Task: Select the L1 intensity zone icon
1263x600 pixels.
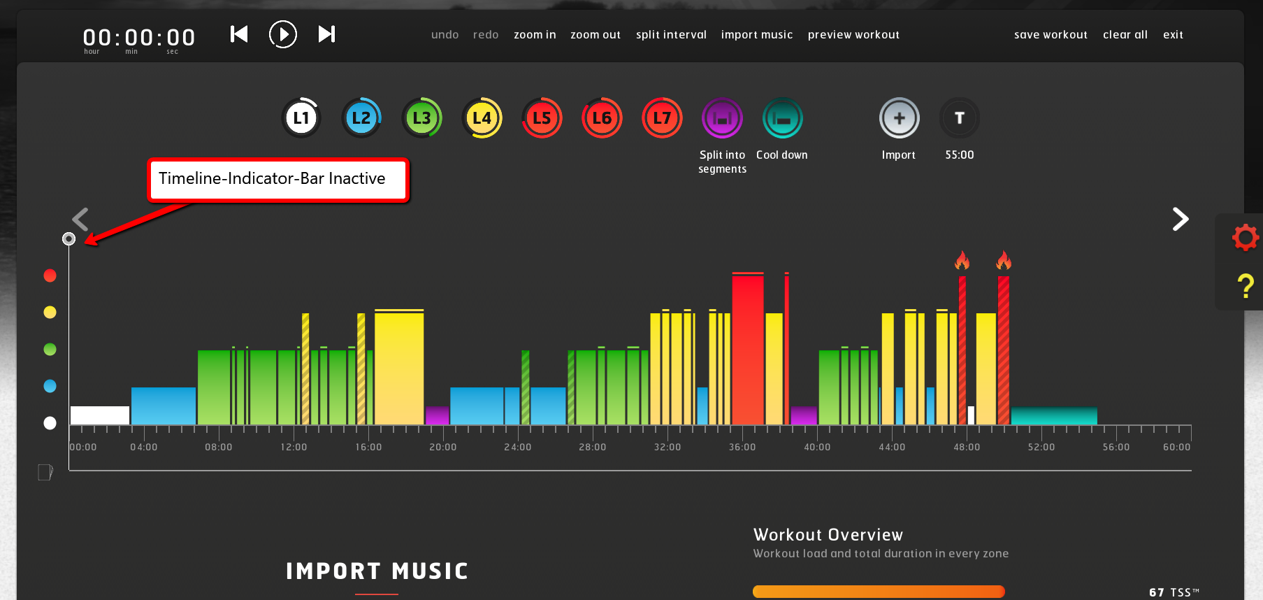Action: [x=301, y=118]
